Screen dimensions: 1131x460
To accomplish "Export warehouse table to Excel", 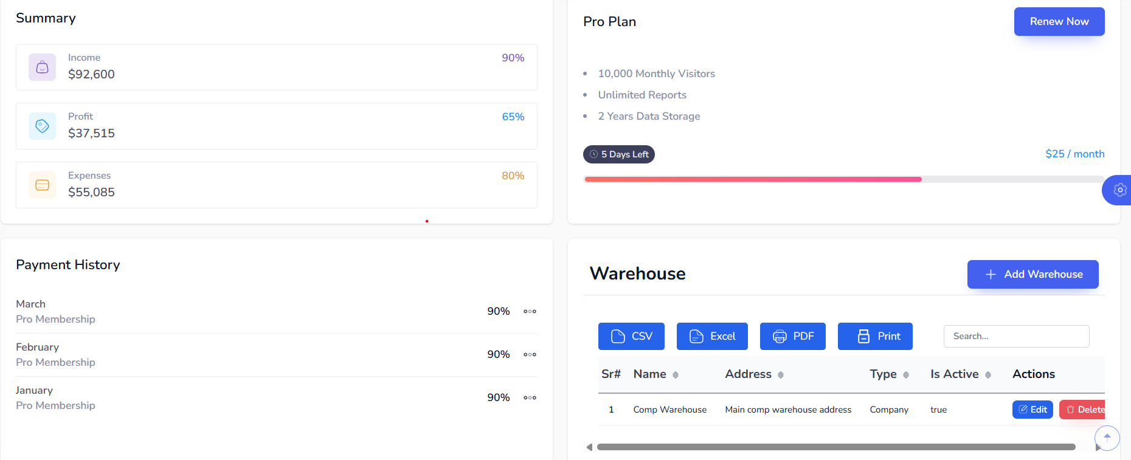I will coord(712,336).
